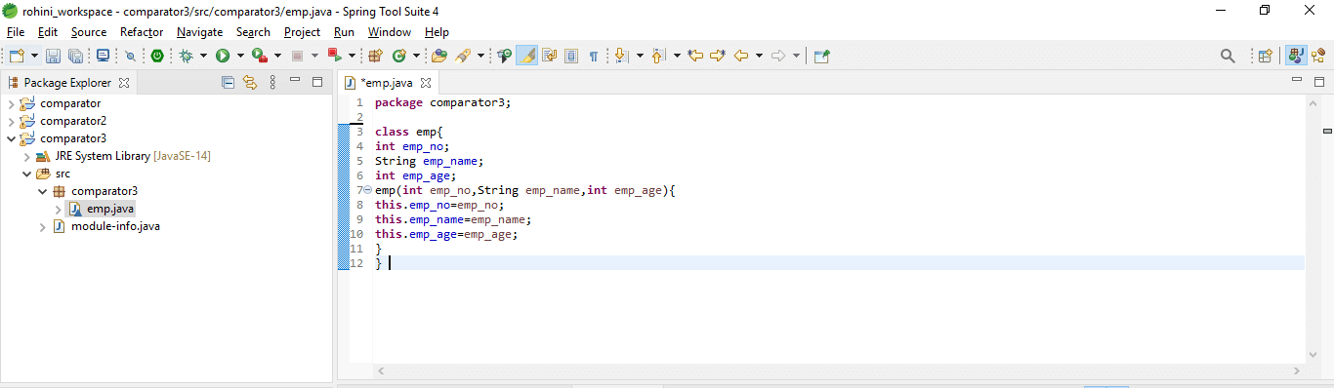Open the Navigate menu
Image resolution: width=1334 pixels, height=388 pixels.
coord(200,32)
